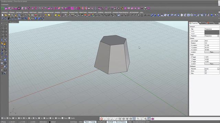Toggle the Cen object snap checkbox
Viewport: 220px width, 123px height.
tap(24, 118)
